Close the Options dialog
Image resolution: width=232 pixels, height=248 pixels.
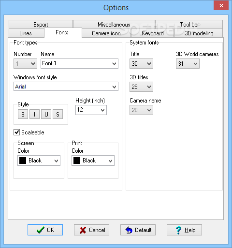click(x=221, y=5)
